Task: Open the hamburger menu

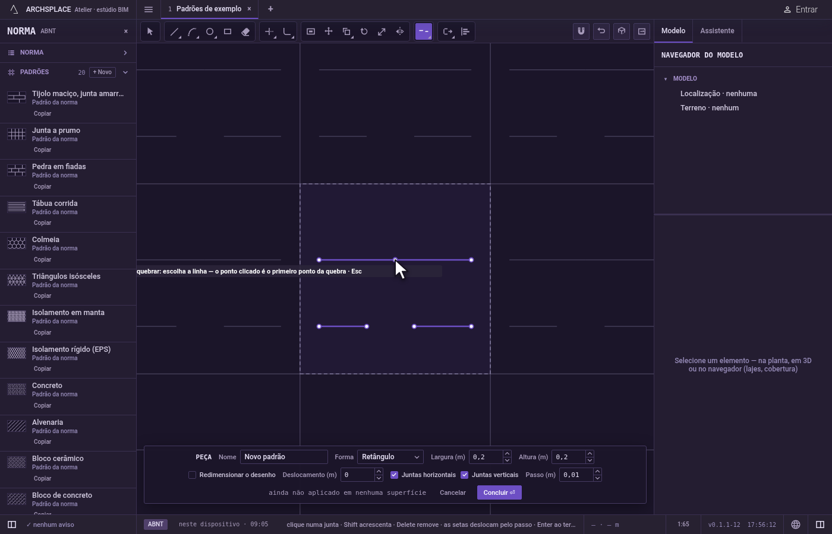Action: [149, 9]
